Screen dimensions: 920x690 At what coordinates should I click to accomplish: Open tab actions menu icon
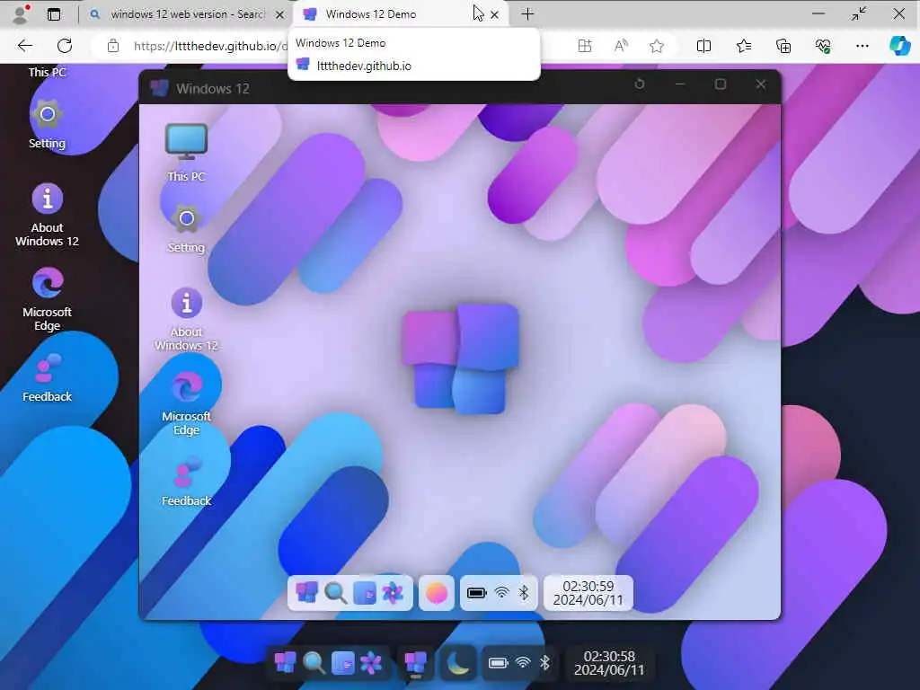click(x=53, y=14)
